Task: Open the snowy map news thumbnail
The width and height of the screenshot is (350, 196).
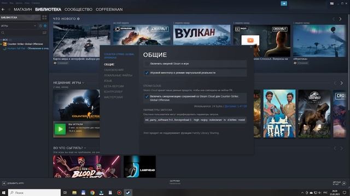Action: (81, 41)
